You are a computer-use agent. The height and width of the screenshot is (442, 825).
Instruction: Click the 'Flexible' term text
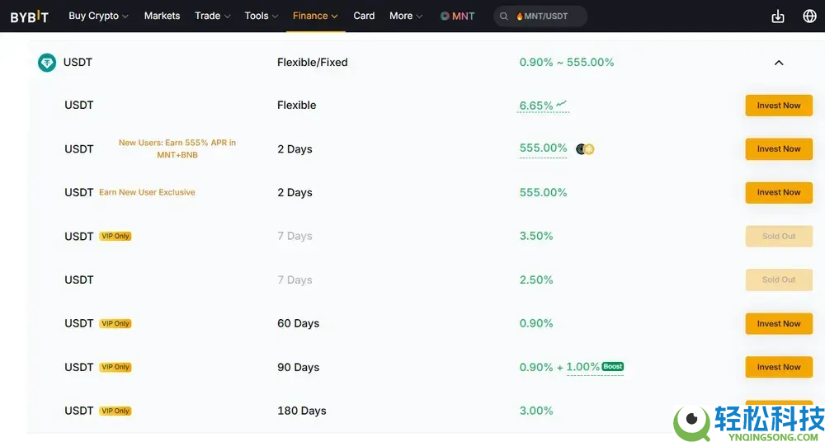(x=297, y=106)
